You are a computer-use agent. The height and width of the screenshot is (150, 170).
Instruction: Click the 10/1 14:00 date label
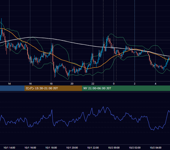[9, 147]
